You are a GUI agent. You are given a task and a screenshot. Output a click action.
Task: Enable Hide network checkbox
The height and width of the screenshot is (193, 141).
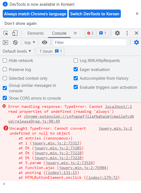coord(5,61)
